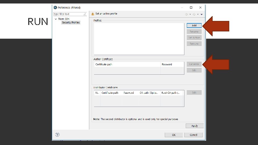This screenshot has height=145, width=258.
Task: Click the Add profile button
Action: pos(194,26)
